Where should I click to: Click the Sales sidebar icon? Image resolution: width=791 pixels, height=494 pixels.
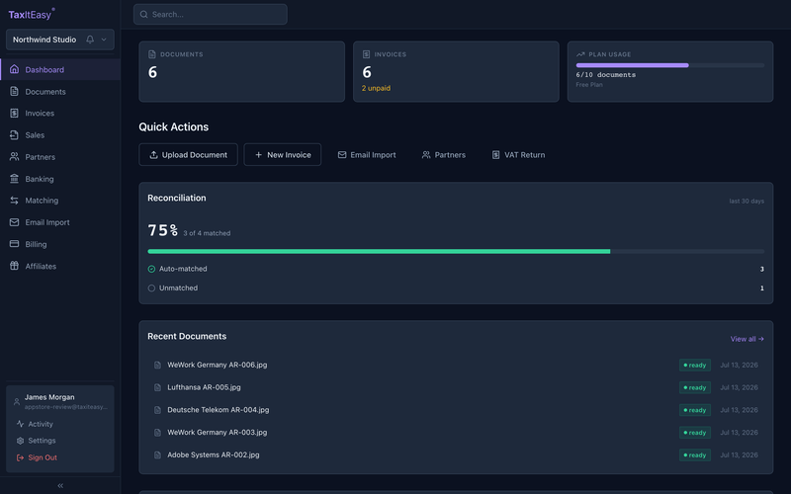(x=14, y=134)
